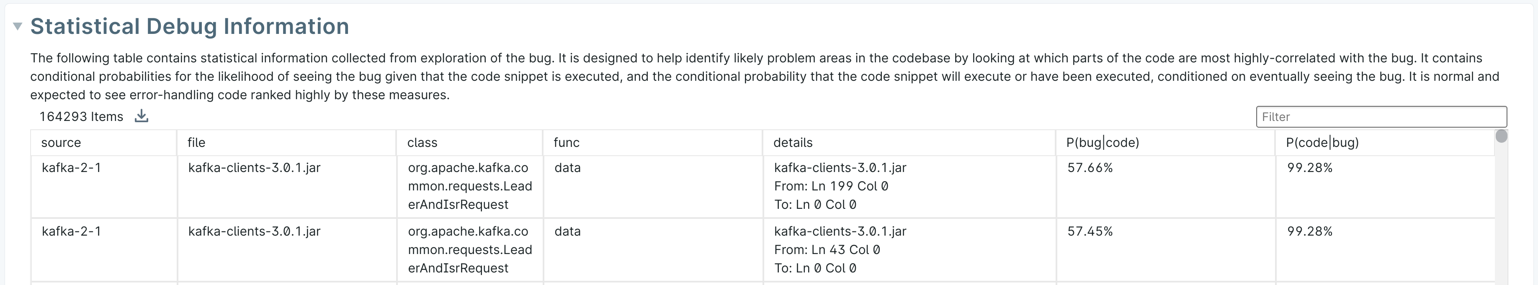Sort by P(bug|code) column header
The width and height of the screenshot is (1538, 285).
click(x=1102, y=142)
